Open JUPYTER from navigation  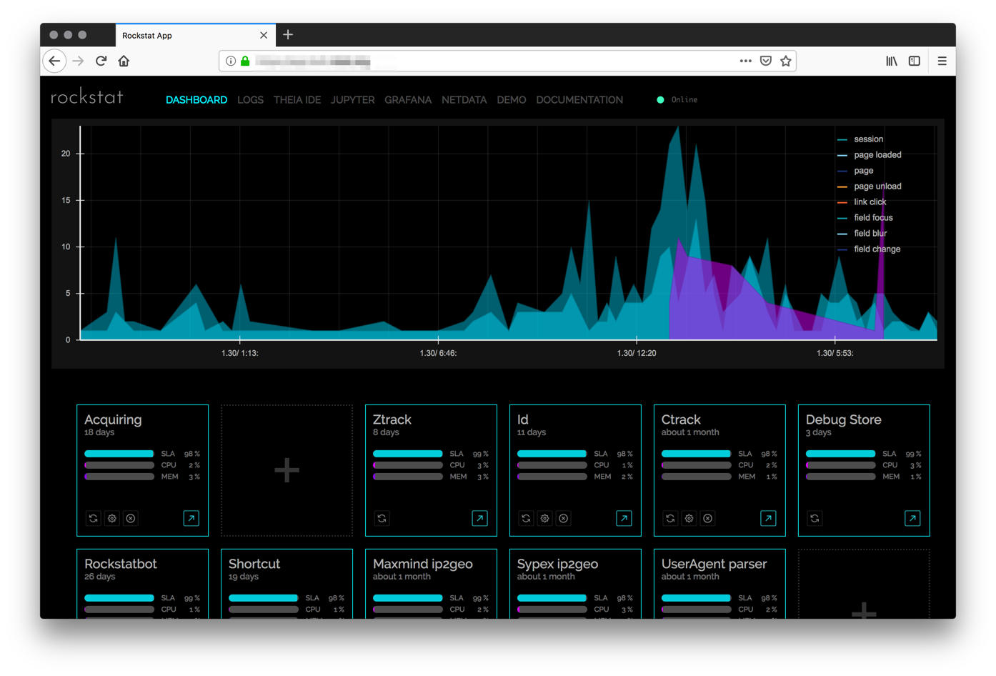pos(353,100)
